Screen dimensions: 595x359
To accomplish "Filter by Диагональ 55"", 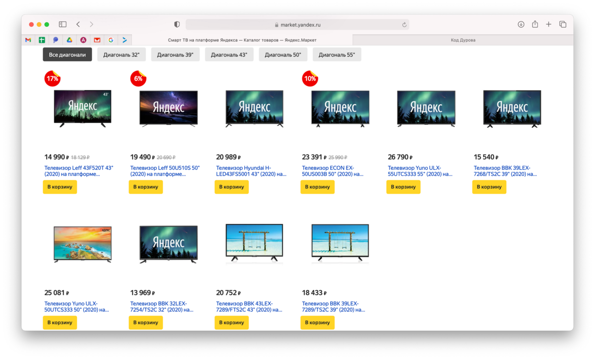I will [337, 55].
